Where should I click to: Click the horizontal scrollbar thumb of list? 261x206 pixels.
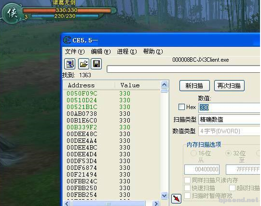pos(109,204)
